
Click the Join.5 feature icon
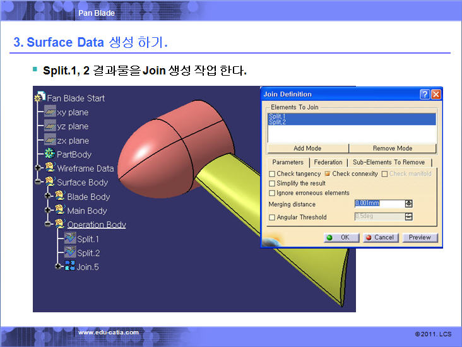point(69,266)
